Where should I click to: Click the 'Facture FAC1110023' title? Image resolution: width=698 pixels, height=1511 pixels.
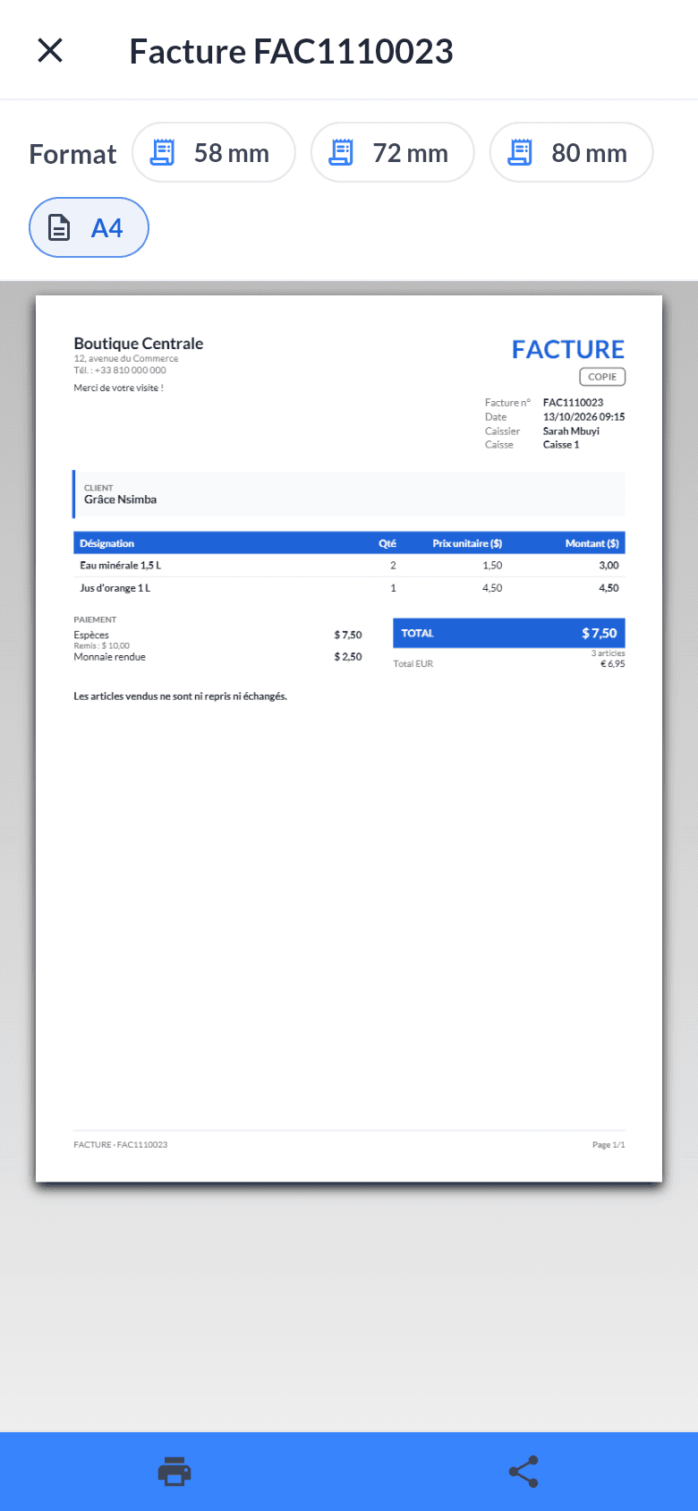click(292, 51)
